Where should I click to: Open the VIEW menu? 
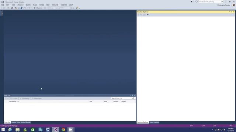(x=13, y=5)
